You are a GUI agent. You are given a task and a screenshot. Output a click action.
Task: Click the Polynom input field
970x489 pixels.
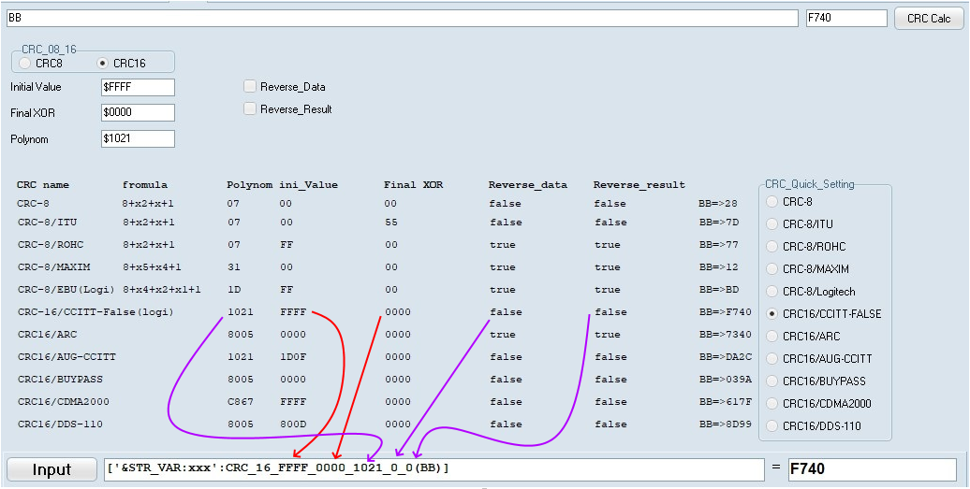pos(138,139)
